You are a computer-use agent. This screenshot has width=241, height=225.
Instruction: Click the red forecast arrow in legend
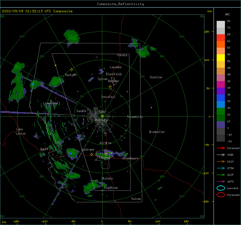(x=221, y=148)
